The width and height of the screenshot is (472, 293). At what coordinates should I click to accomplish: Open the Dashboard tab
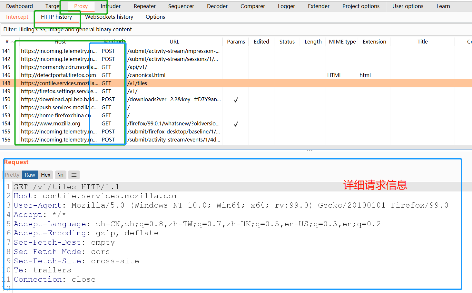tap(19, 6)
